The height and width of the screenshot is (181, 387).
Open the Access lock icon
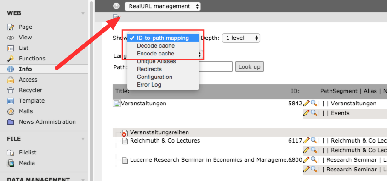click(x=11, y=80)
